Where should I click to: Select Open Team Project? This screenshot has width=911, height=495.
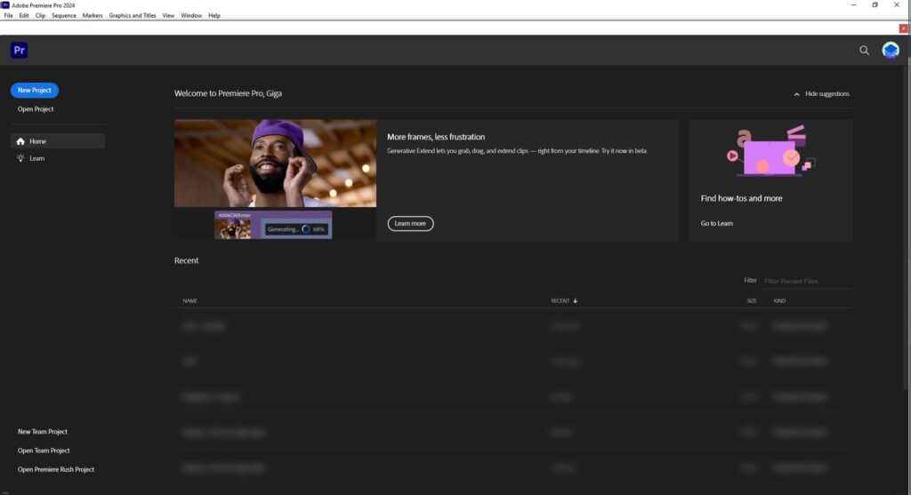pyautogui.click(x=44, y=451)
